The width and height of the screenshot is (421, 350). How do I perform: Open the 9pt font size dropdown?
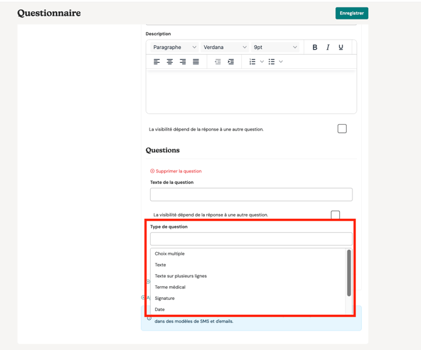(x=275, y=48)
